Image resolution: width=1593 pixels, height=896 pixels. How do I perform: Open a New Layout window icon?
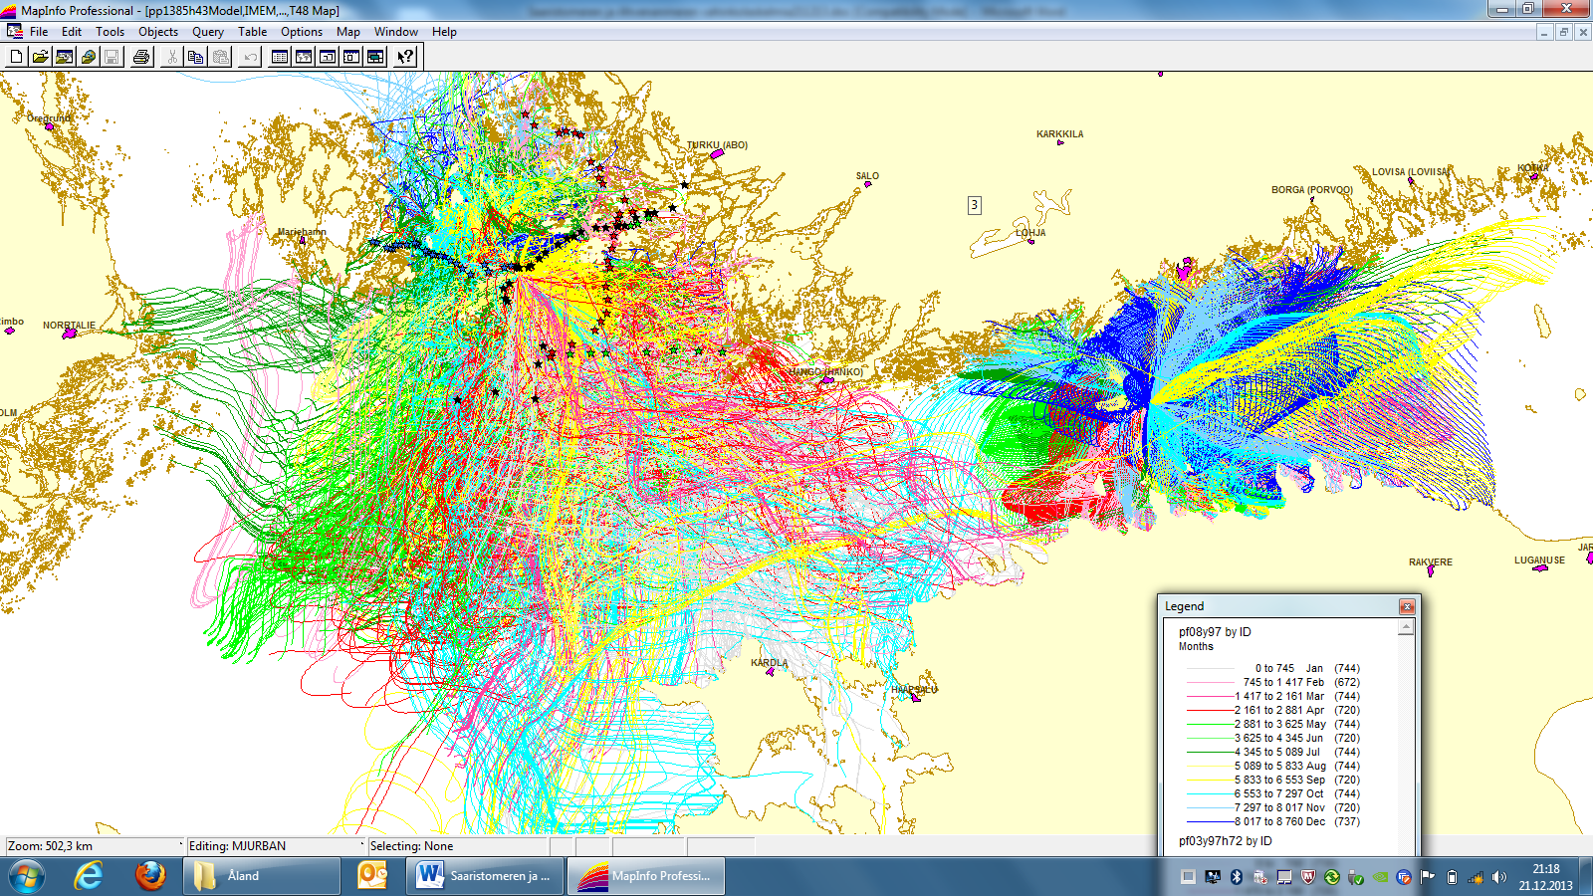(x=351, y=57)
